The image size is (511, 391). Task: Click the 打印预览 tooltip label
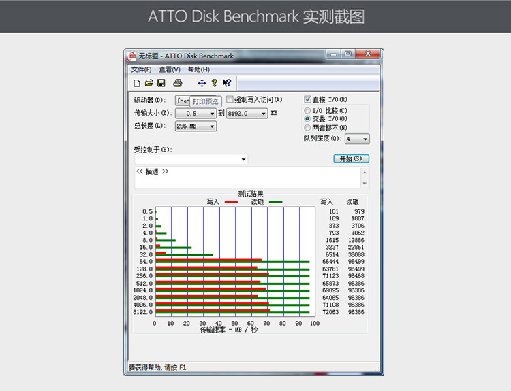(206, 101)
